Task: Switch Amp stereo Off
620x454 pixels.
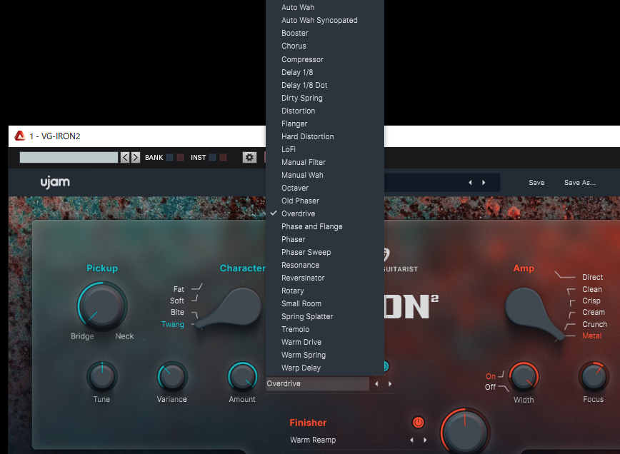Action: tap(490, 387)
